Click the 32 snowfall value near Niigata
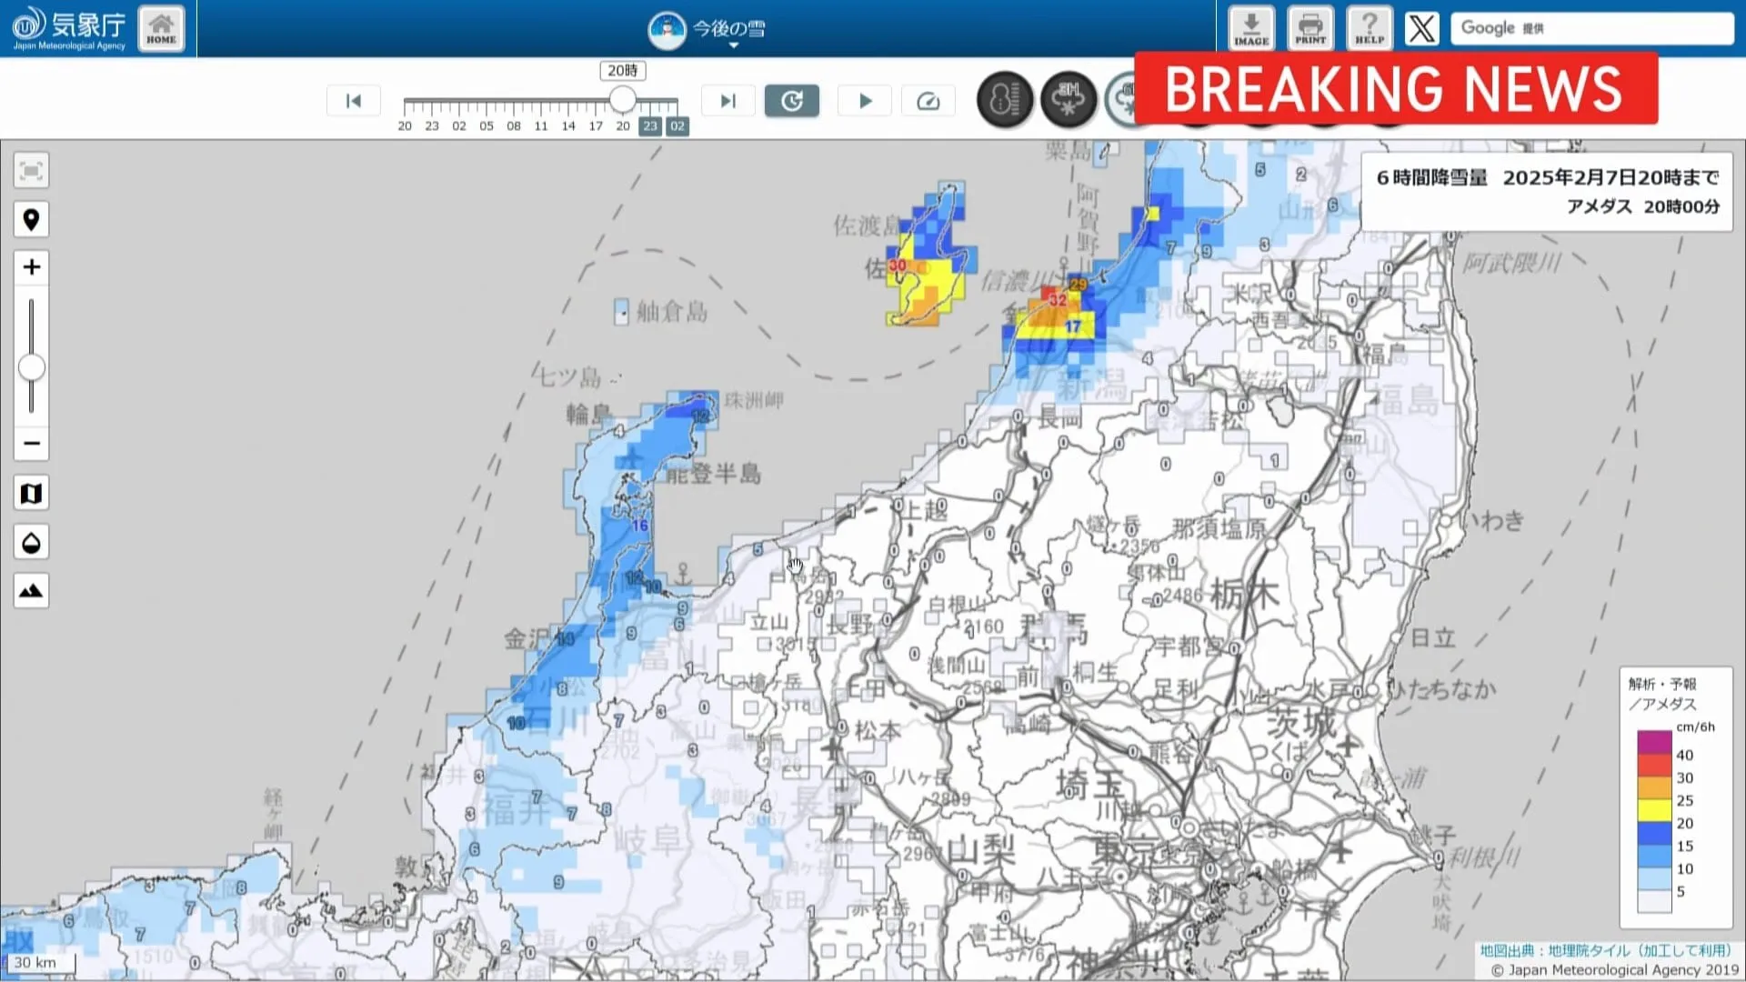Screen dimensions: 1746x982 tap(1057, 300)
